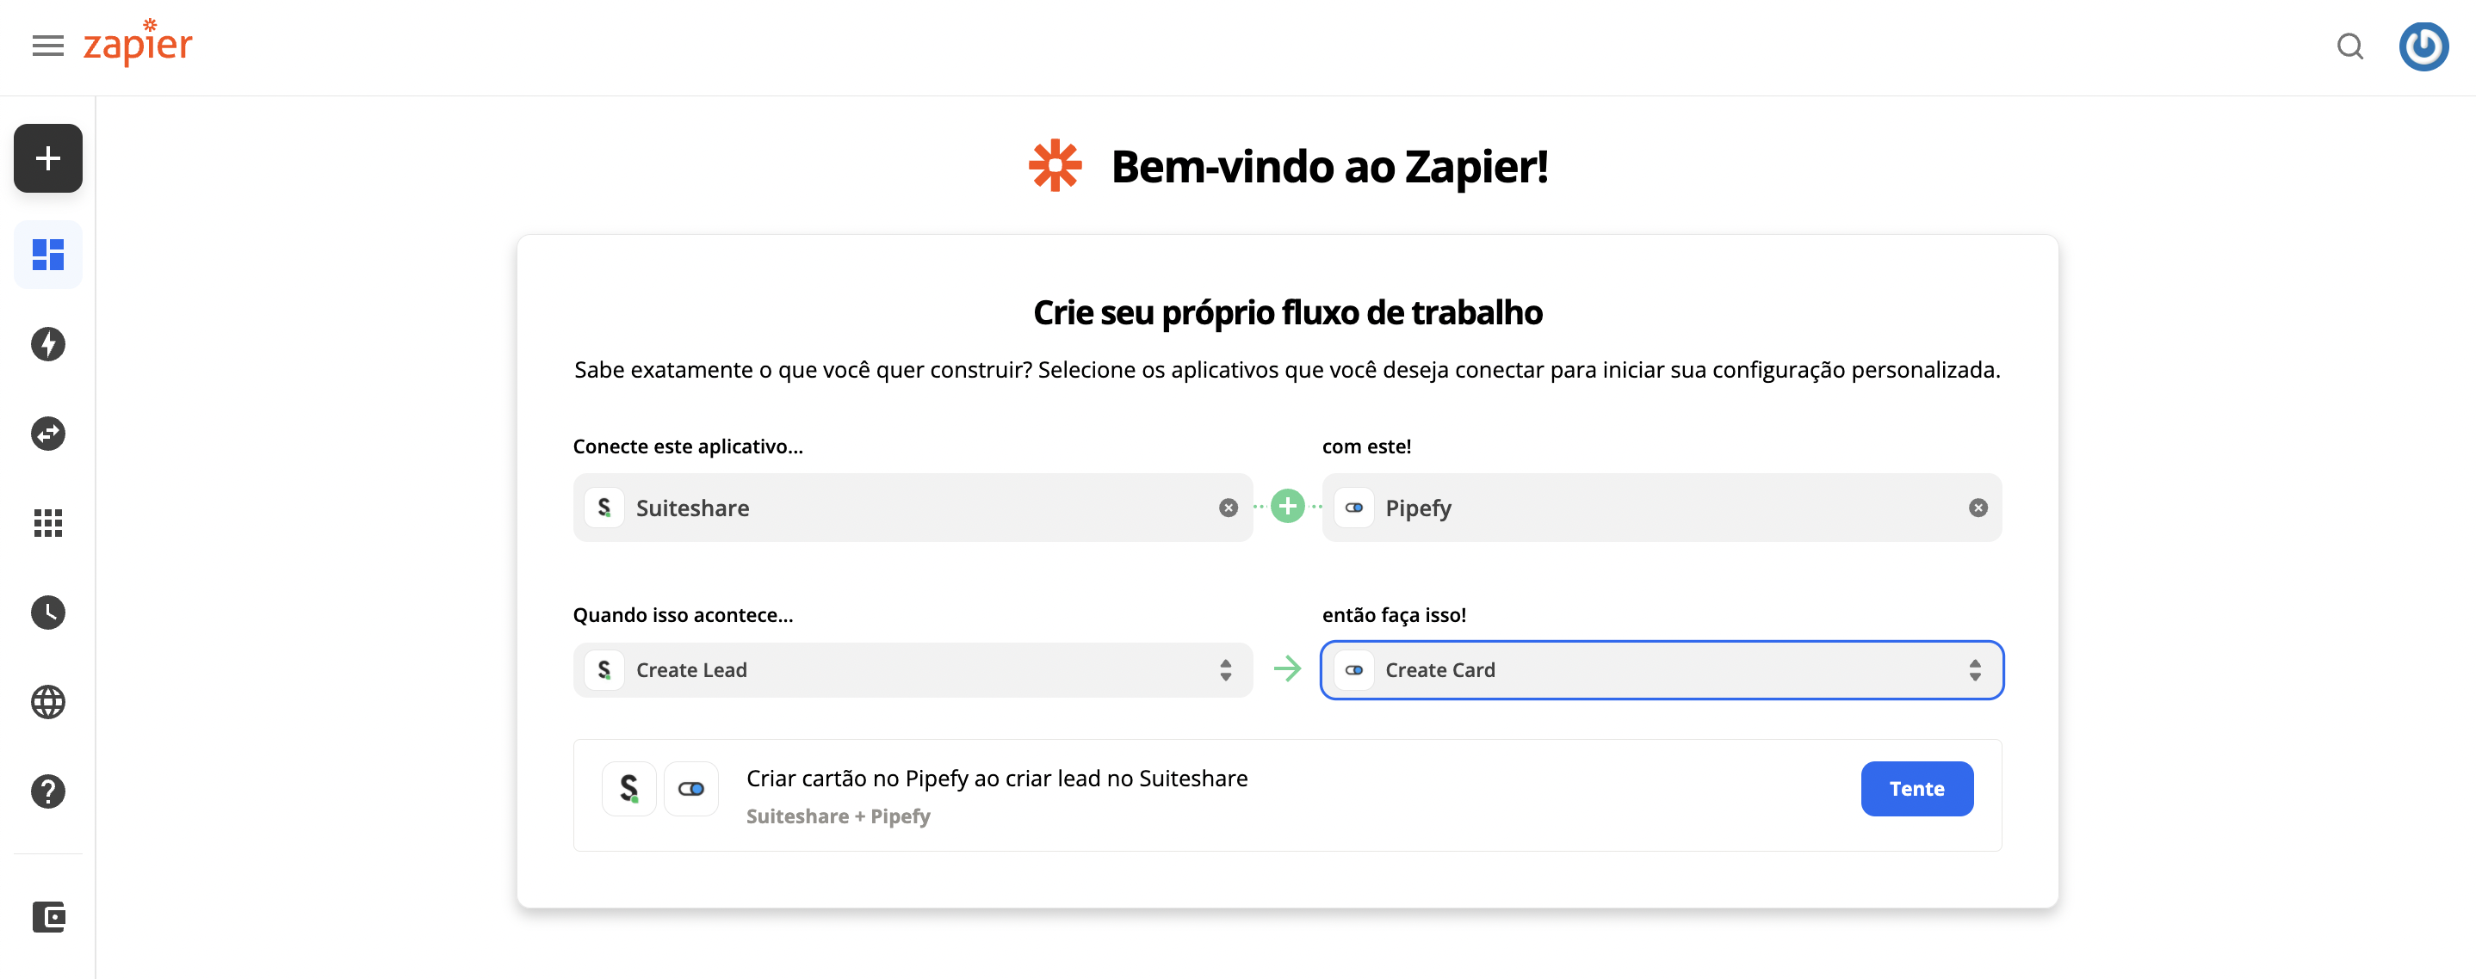Open the user account avatar
This screenshot has width=2476, height=979.
click(2423, 46)
